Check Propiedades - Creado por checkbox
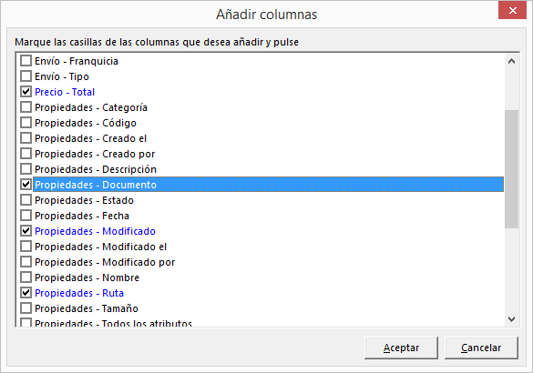The image size is (533, 373). [26, 154]
